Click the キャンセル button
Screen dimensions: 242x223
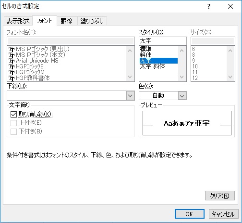(x=223, y=214)
